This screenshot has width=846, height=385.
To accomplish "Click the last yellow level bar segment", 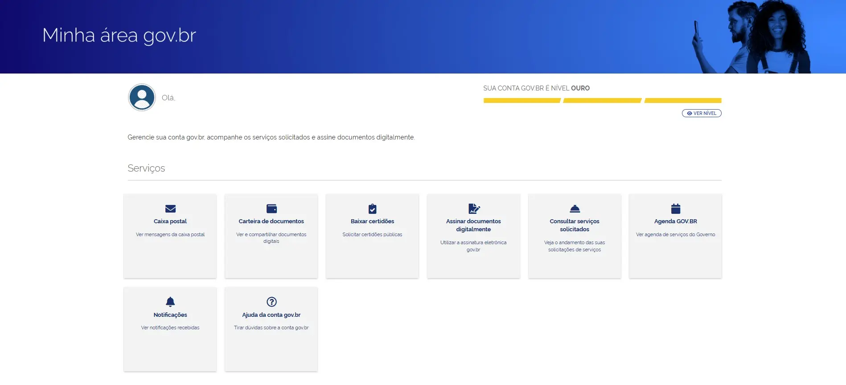I will 683,101.
